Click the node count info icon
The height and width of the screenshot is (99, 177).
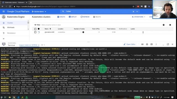pos(83,32)
